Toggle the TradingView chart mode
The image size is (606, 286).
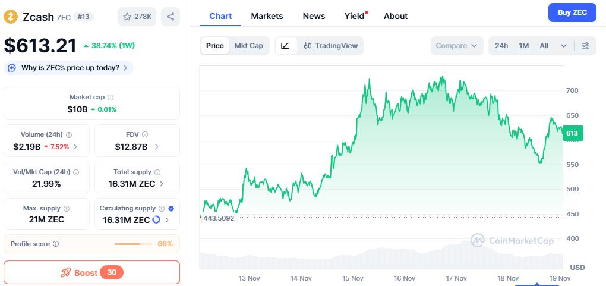tap(331, 46)
